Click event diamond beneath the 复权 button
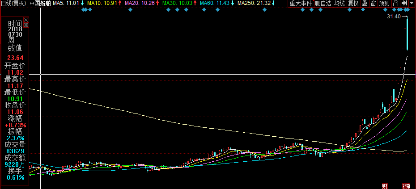Image resolution: width=416 pixels, height=189 pixels. pyautogui.click(x=350, y=10)
